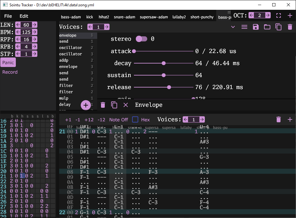Expand the instrument chevron dropdown
The height and width of the screenshot is (218, 296).
(233, 27)
